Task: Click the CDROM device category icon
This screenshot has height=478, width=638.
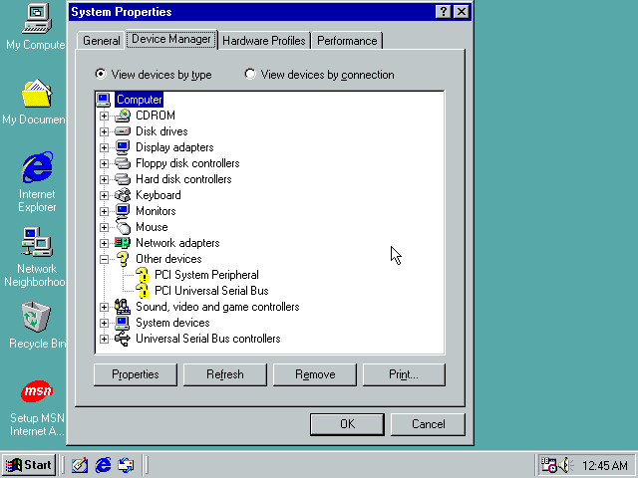Action: pos(123,116)
